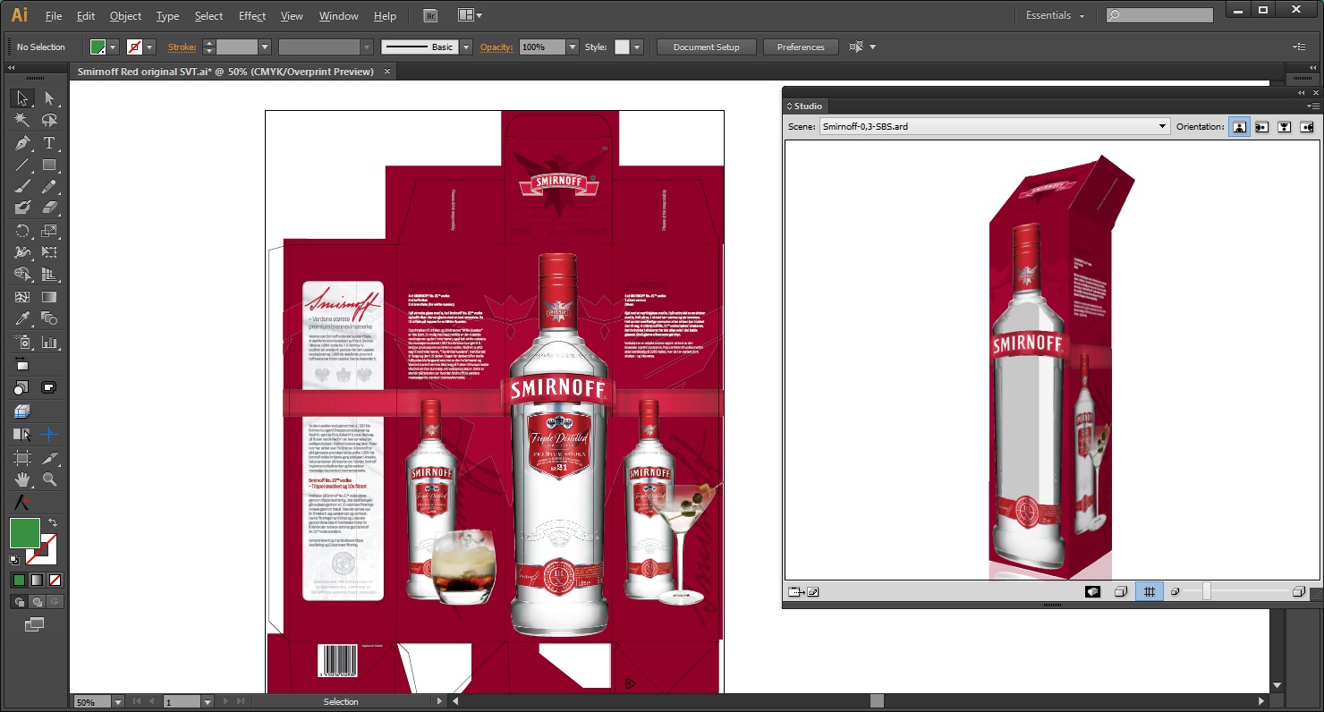This screenshot has width=1324, height=712.
Task: Select the Zoom tool in tools panel
Action: (x=49, y=479)
